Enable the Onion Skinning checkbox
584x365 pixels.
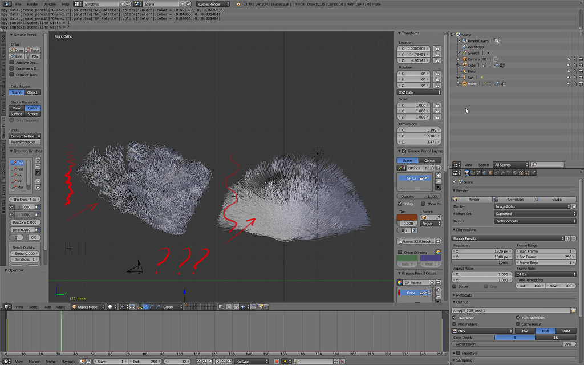400,252
